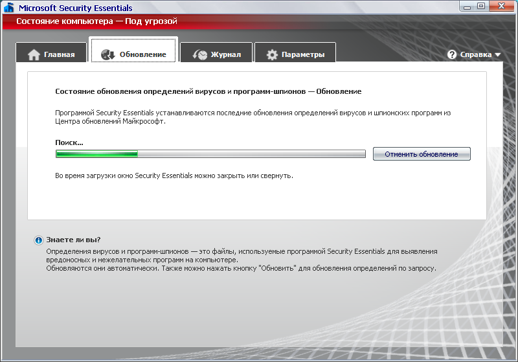Expand the Справка dropdown arrow
Screen dimensions: 518x362
498,55
